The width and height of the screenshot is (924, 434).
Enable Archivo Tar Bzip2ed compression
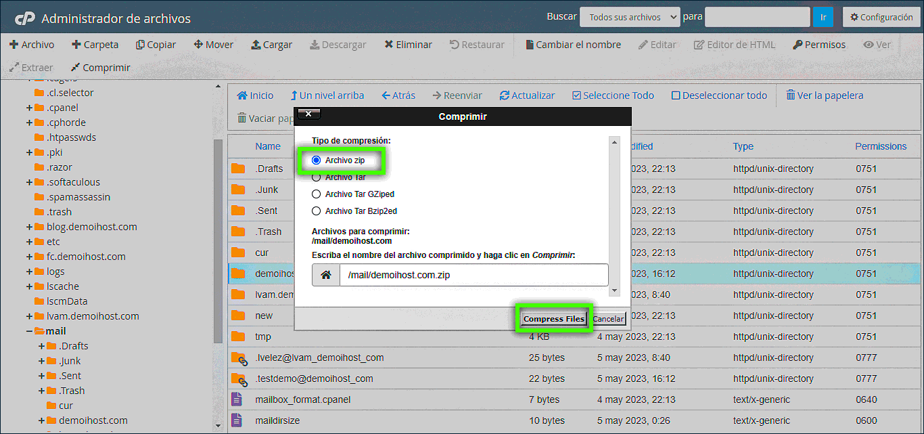pyautogui.click(x=316, y=211)
